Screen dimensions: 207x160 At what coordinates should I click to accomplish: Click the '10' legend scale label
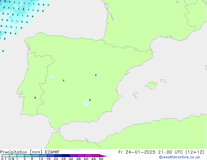(x=41, y=159)
